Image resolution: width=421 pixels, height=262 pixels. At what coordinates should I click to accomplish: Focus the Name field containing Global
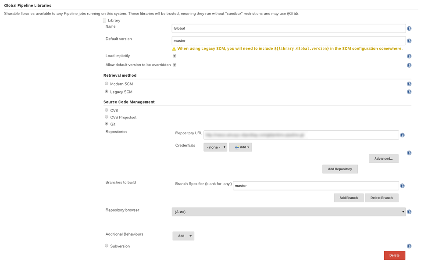[x=289, y=29]
